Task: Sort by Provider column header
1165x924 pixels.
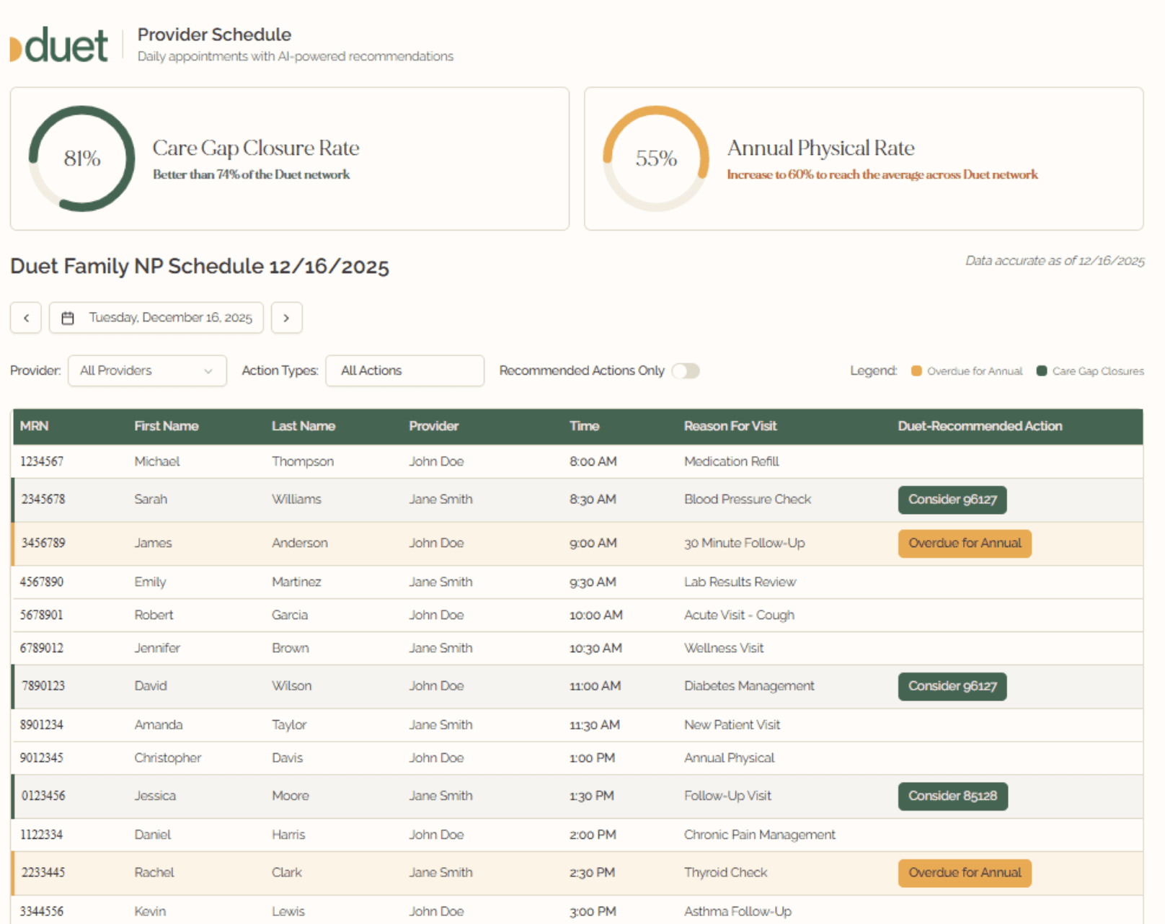Action: 433,426
